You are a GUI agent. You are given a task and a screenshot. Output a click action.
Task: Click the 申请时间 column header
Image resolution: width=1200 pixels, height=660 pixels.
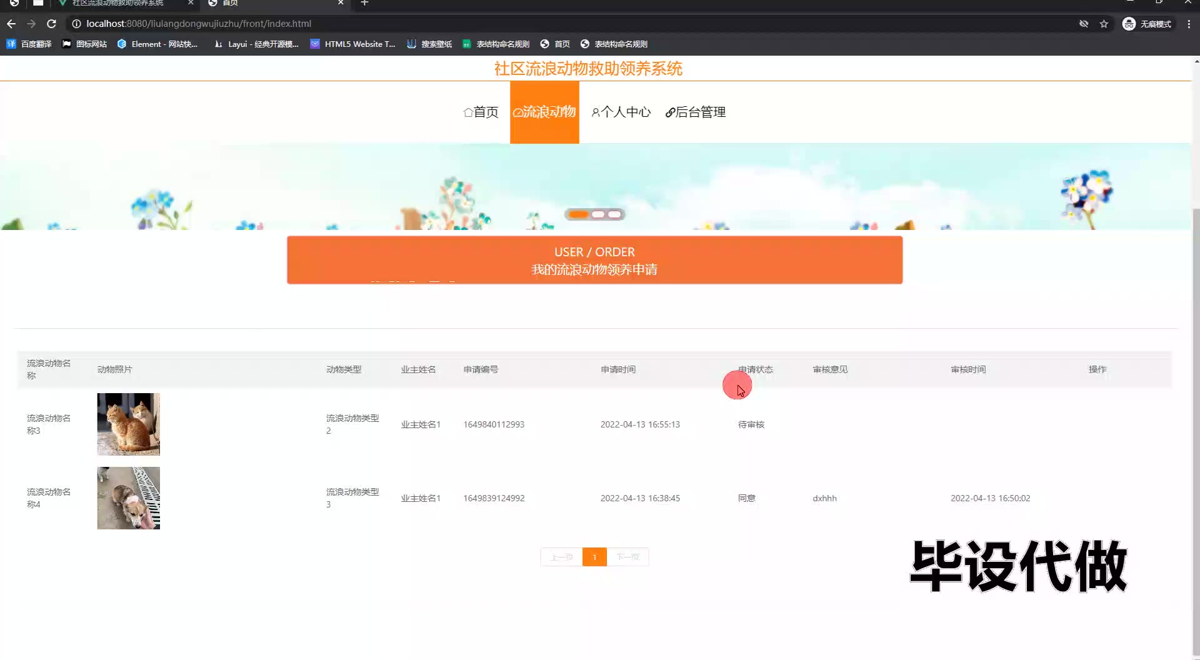click(618, 369)
